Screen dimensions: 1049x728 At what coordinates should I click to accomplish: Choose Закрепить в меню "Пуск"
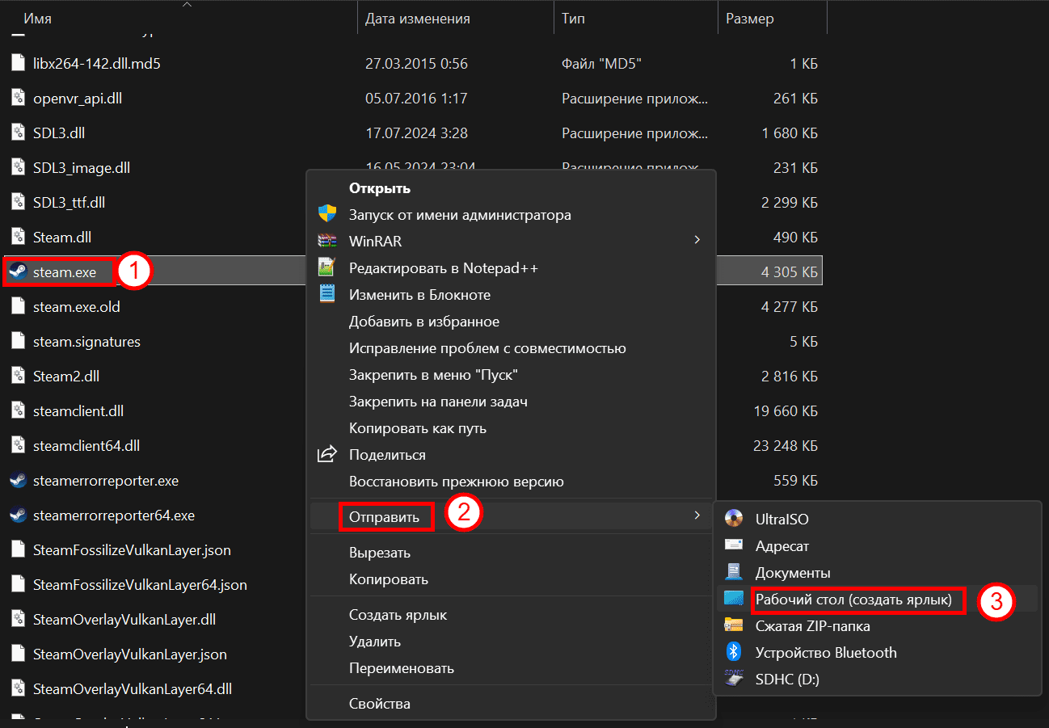click(433, 375)
